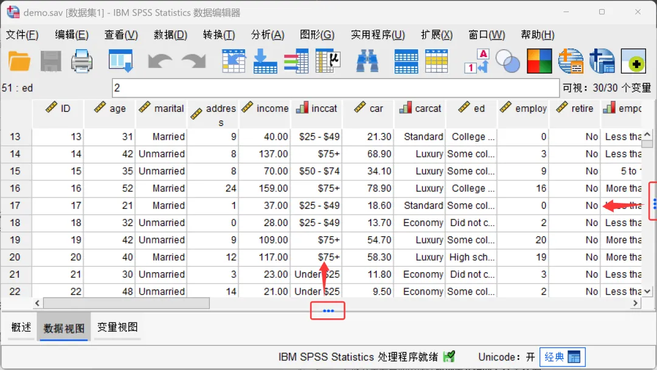
Task: Click the binoculars Find icon
Action: pos(367,61)
